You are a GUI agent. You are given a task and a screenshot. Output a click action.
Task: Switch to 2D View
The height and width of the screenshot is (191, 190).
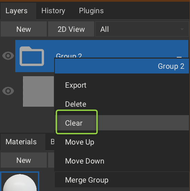click(x=71, y=29)
